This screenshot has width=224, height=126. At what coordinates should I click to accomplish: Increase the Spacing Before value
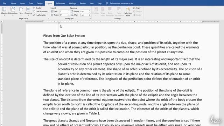[x=90, y=11]
